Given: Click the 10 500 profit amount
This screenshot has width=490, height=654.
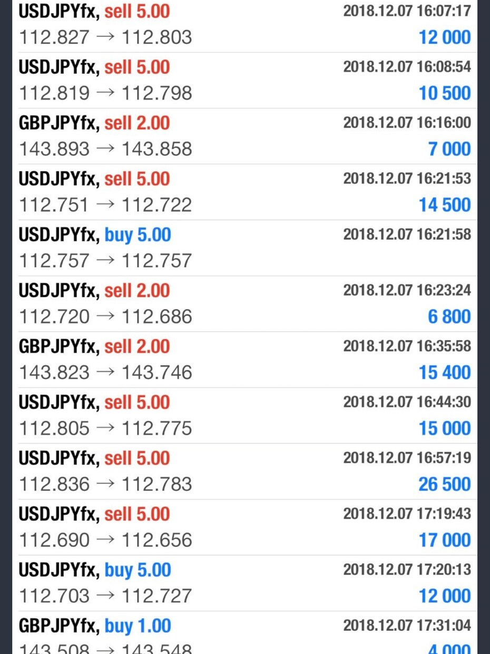Looking at the screenshot, I should pos(445,93).
